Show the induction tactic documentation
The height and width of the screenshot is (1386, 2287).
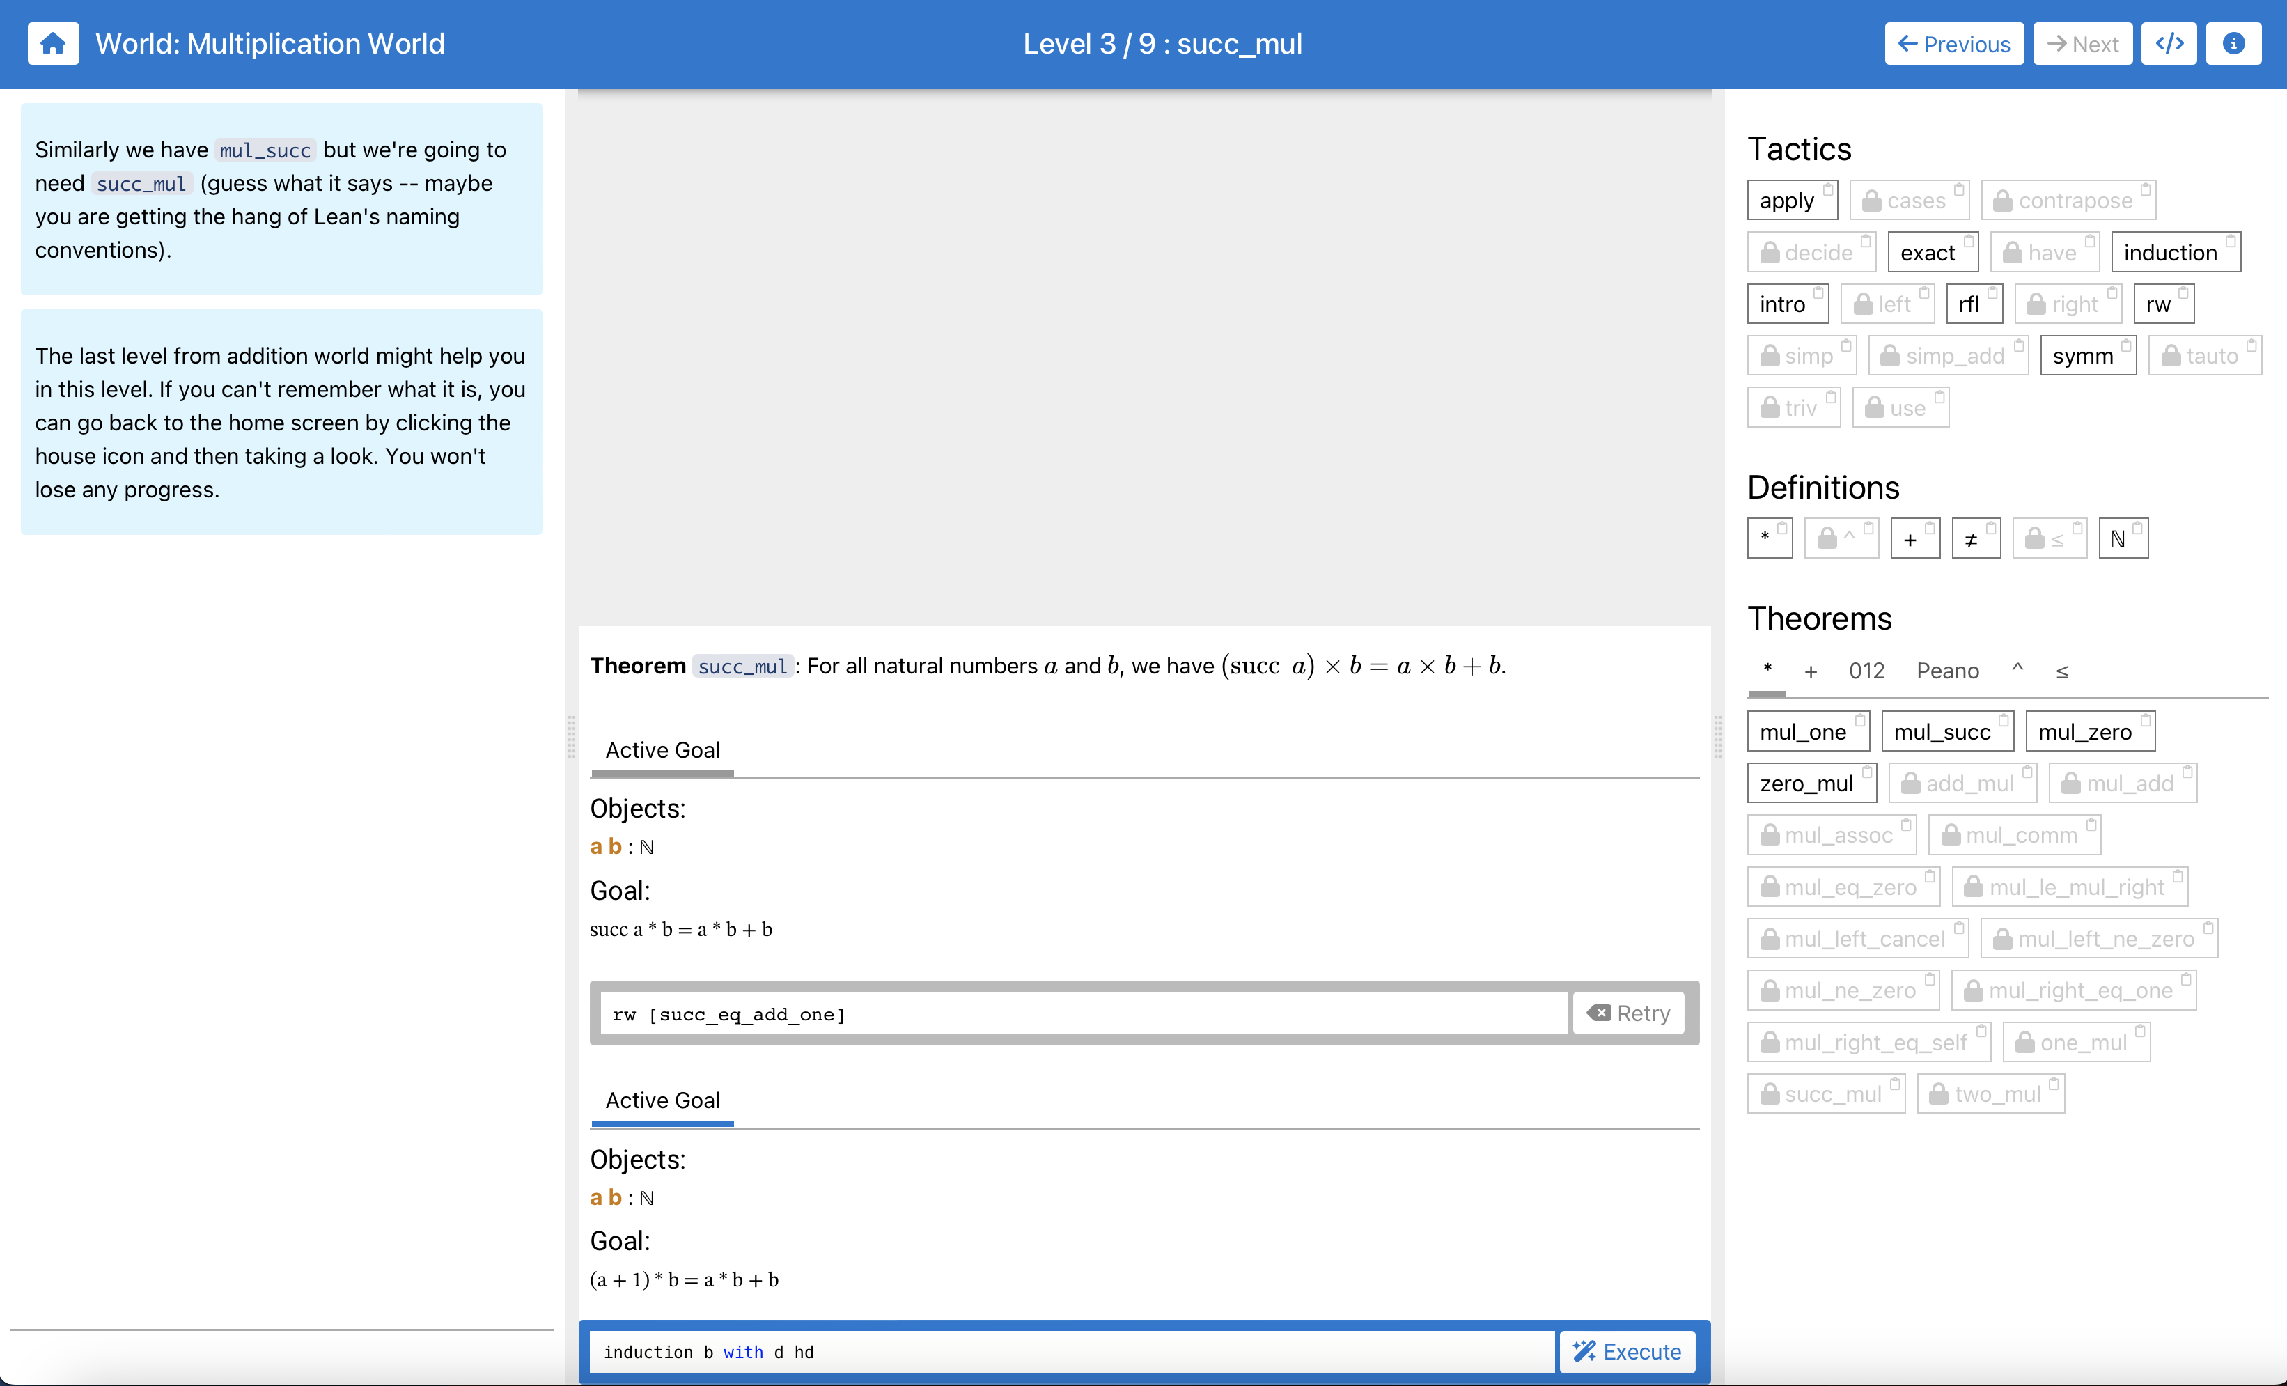click(x=2176, y=251)
